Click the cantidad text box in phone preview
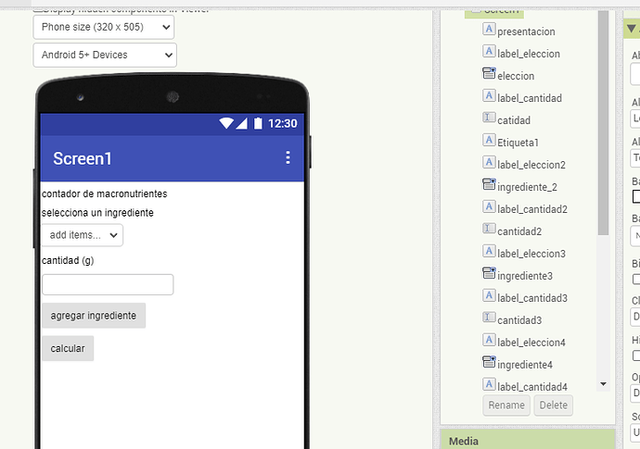The width and height of the screenshot is (640, 449). pos(108,284)
